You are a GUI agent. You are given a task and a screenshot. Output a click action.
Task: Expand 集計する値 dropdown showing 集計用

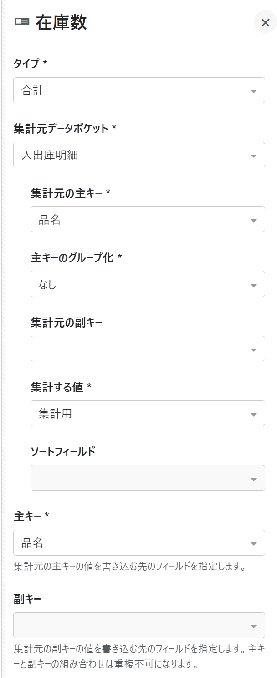(141, 413)
